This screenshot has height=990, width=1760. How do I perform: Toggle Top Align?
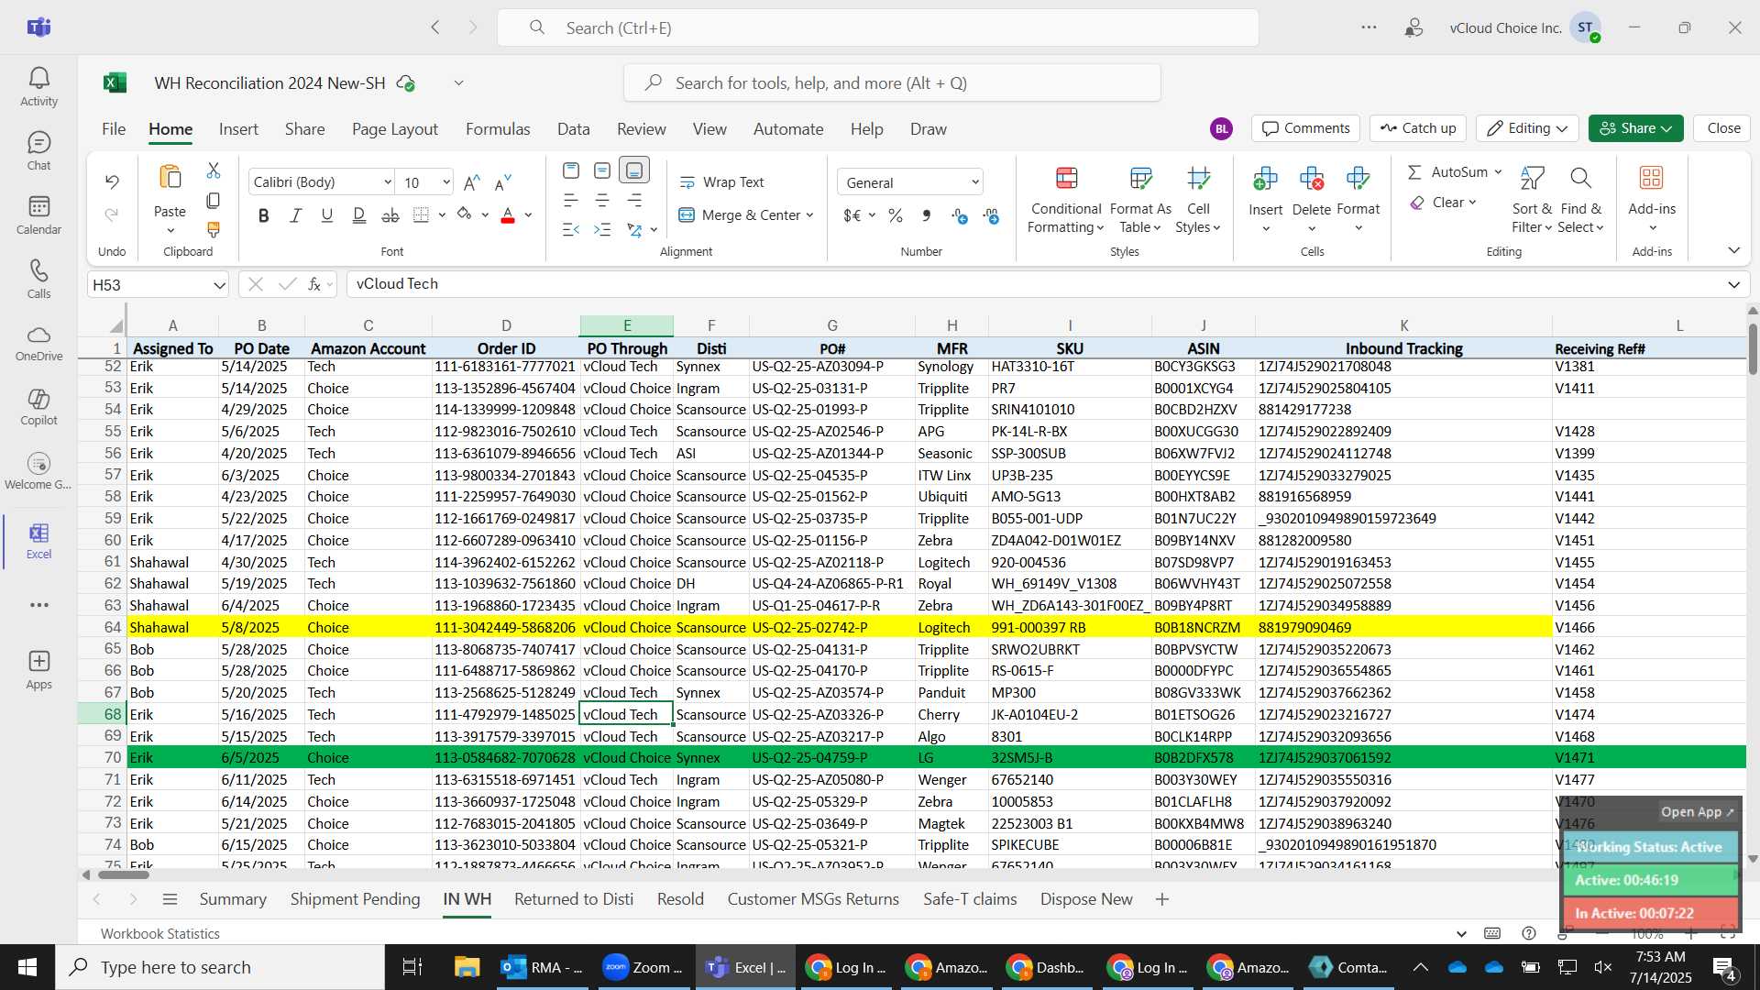(571, 170)
